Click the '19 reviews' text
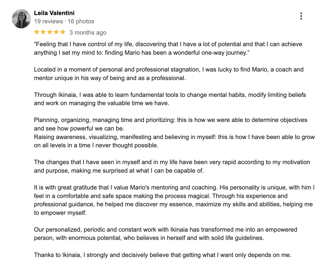The width and height of the screenshot is (323, 261). point(48,21)
